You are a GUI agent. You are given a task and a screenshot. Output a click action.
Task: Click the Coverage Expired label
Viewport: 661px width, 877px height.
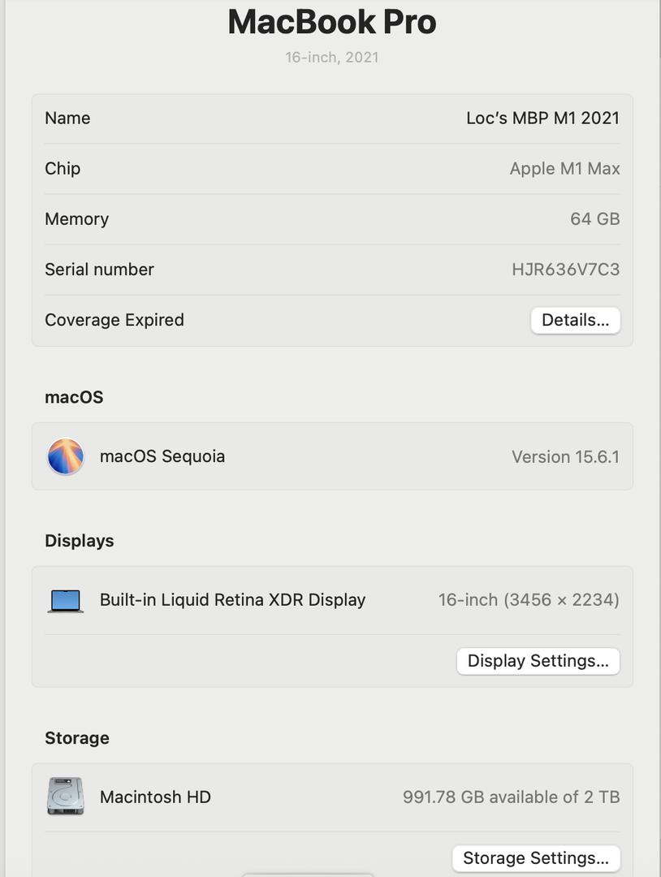click(114, 320)
